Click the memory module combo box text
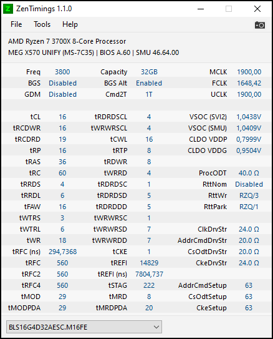The image size is (273, 339). click(x=48, y=327)
